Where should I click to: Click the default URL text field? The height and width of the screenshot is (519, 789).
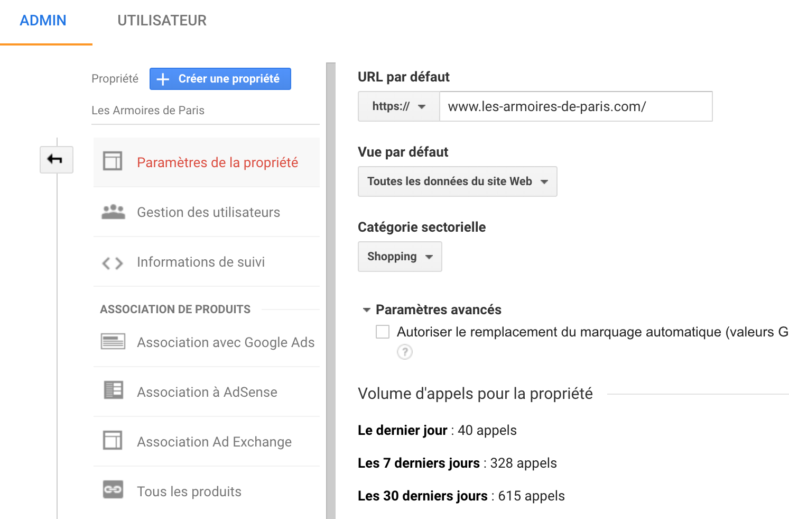576,106
